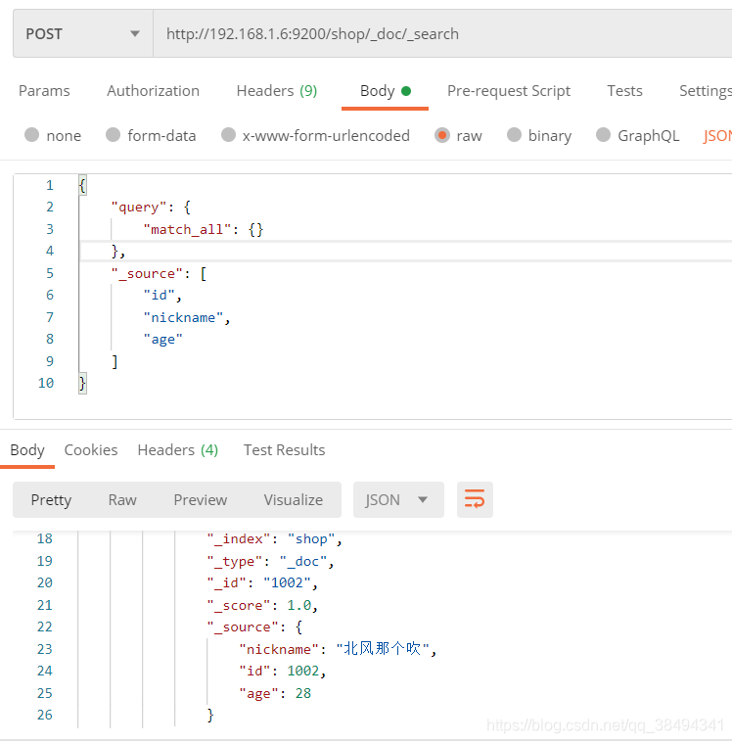The width and height of the screenshot is (732, 743).
Task: Click the wrap lines icon
Action: coord(475,499)
